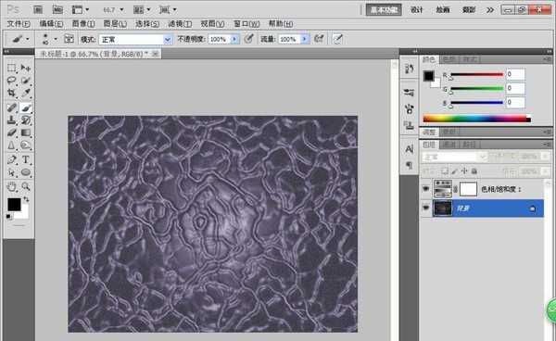Open the Filter menu
This screenshot has height=341, width=556.
tap(180, 24)
